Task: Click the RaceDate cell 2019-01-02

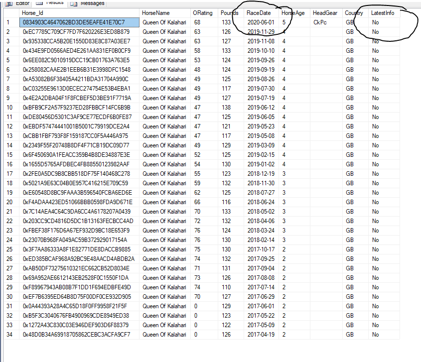Action: pyautogui.click(x=261, y=164)
